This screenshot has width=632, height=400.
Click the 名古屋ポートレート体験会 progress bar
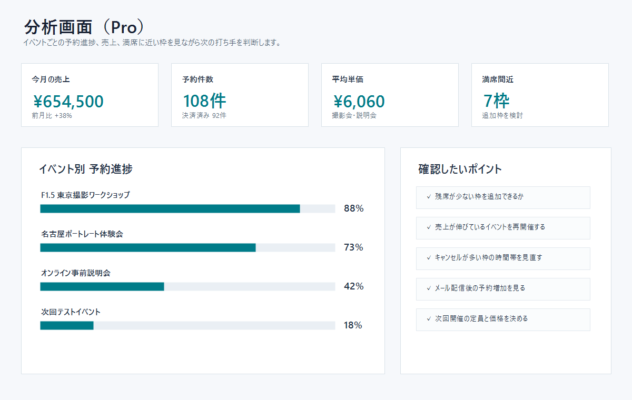[x=187, y=248]
